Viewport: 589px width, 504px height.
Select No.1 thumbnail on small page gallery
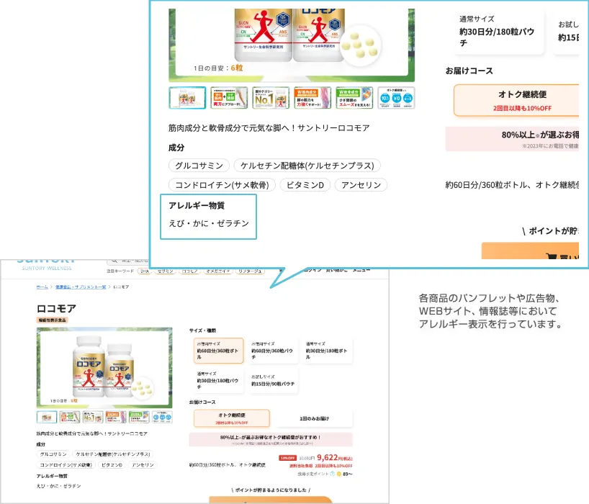(x=93, y=417)
